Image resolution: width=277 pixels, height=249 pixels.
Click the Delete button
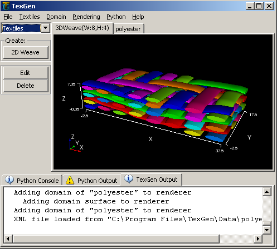(26, 86)
